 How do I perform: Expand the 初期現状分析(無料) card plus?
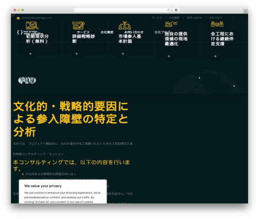tap(31, 54)
